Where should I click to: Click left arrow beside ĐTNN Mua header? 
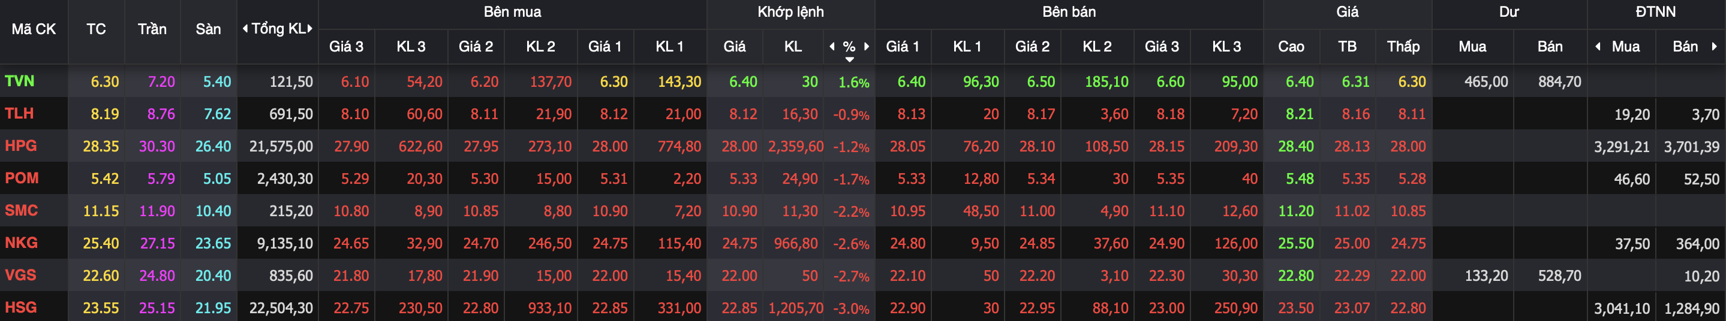(1598, 46)
